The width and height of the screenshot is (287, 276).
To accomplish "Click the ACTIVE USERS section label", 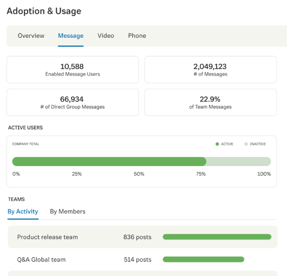I will [x=25, y=128].
